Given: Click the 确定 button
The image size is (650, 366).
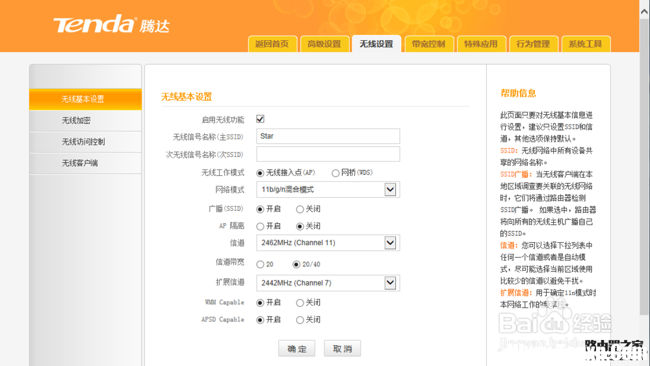Looking at the screenshot, I should 297,348.
